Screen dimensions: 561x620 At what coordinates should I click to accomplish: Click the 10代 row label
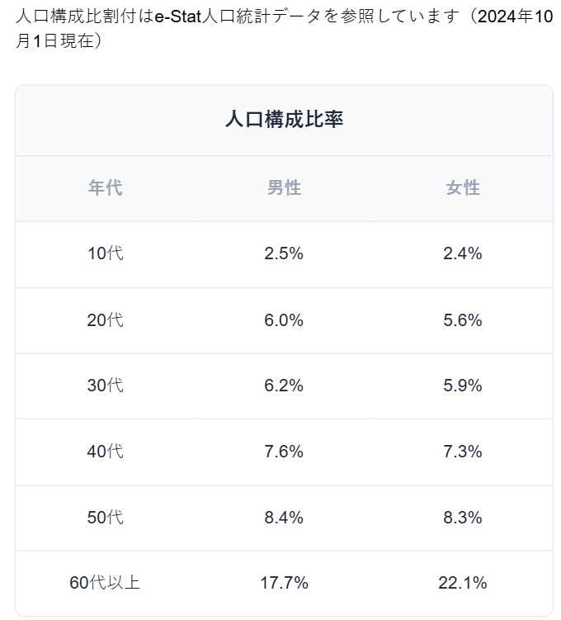105,253
